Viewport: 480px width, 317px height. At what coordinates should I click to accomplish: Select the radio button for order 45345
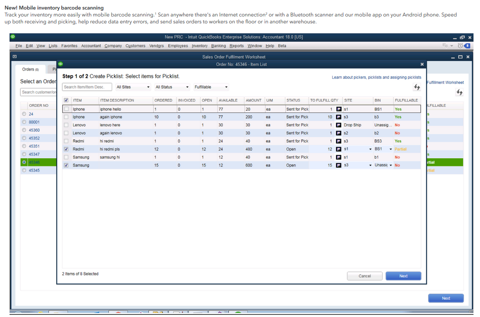[x=24, y=170]
